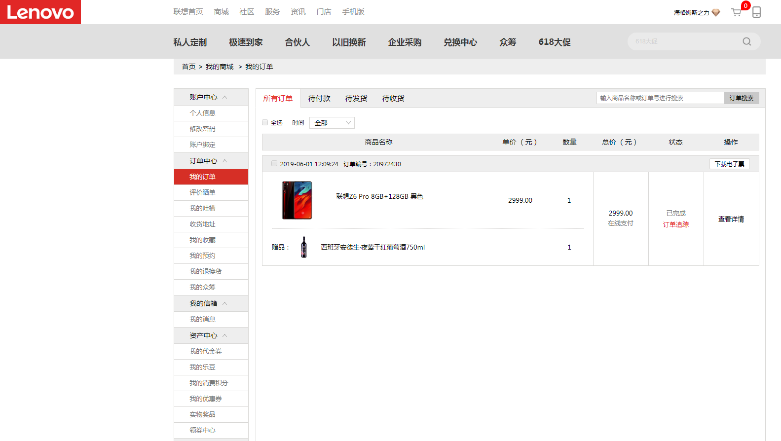The height and width of the screenshot is (441, 781).
Task: Open 兑换中心 in the main navigation
Action: 460,42
